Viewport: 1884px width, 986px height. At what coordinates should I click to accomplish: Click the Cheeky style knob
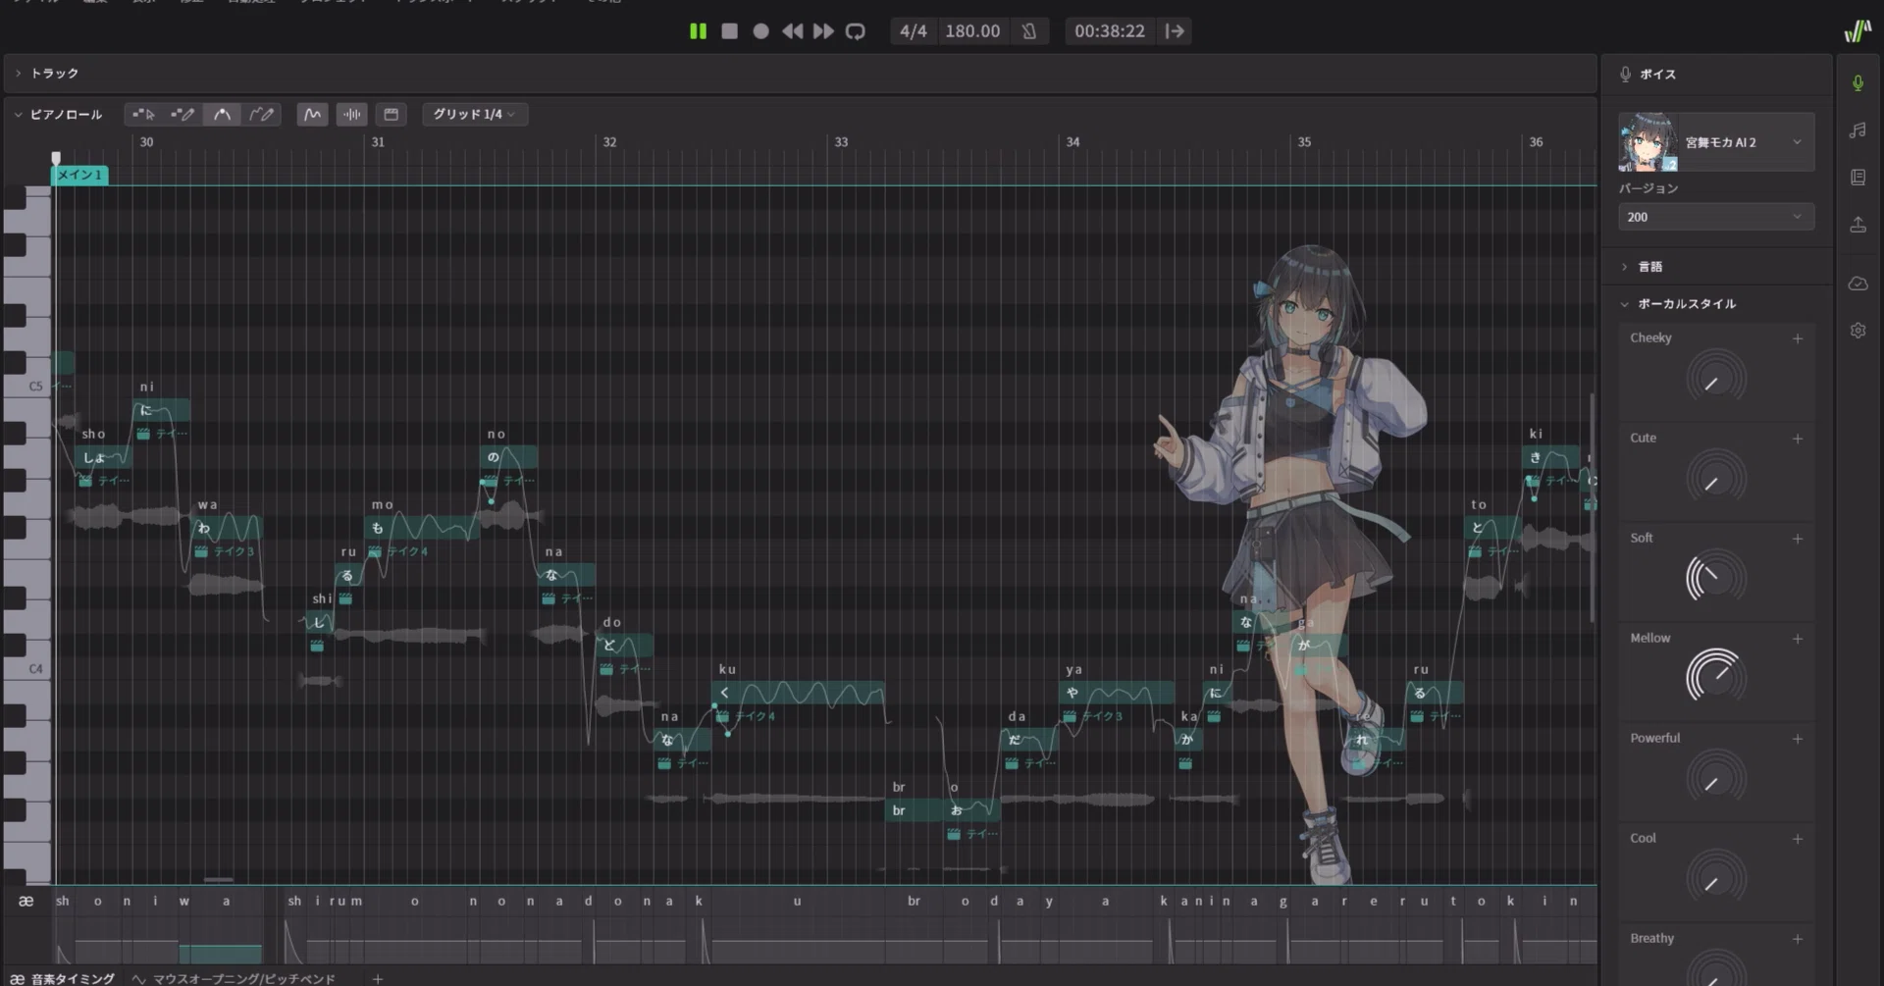pos(1716,378)
